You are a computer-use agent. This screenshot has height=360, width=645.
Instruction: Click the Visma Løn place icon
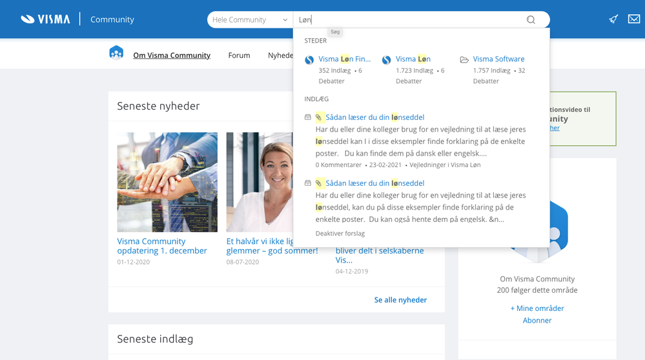386,60
